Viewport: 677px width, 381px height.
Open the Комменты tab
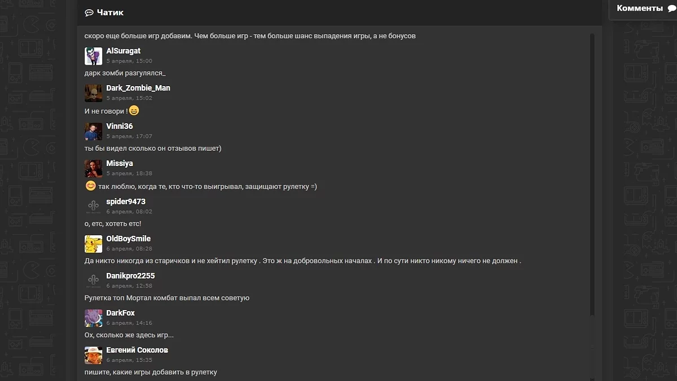point(640,8)
